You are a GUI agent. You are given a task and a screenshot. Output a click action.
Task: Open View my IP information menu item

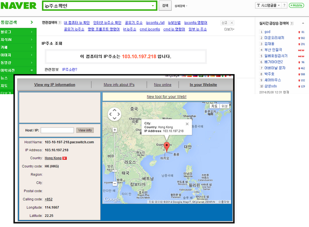click(x=55, y=84)
